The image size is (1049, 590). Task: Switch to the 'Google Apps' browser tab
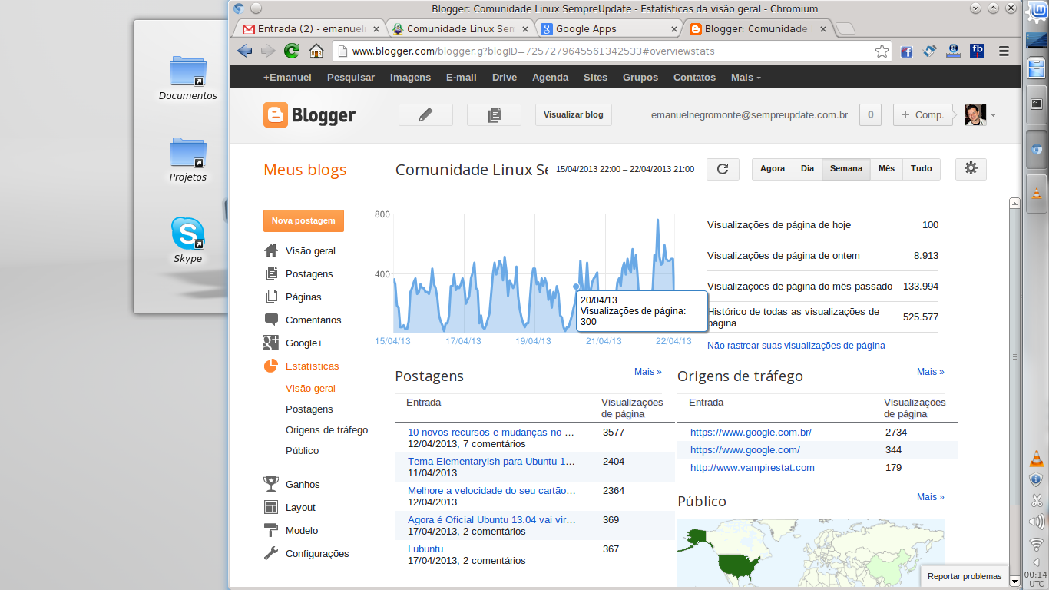coord(607,29)
